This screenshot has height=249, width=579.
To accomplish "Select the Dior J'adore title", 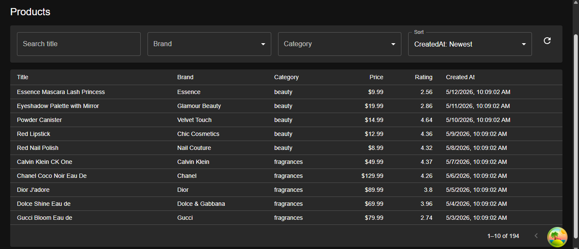I will click(x=33, y=190).
